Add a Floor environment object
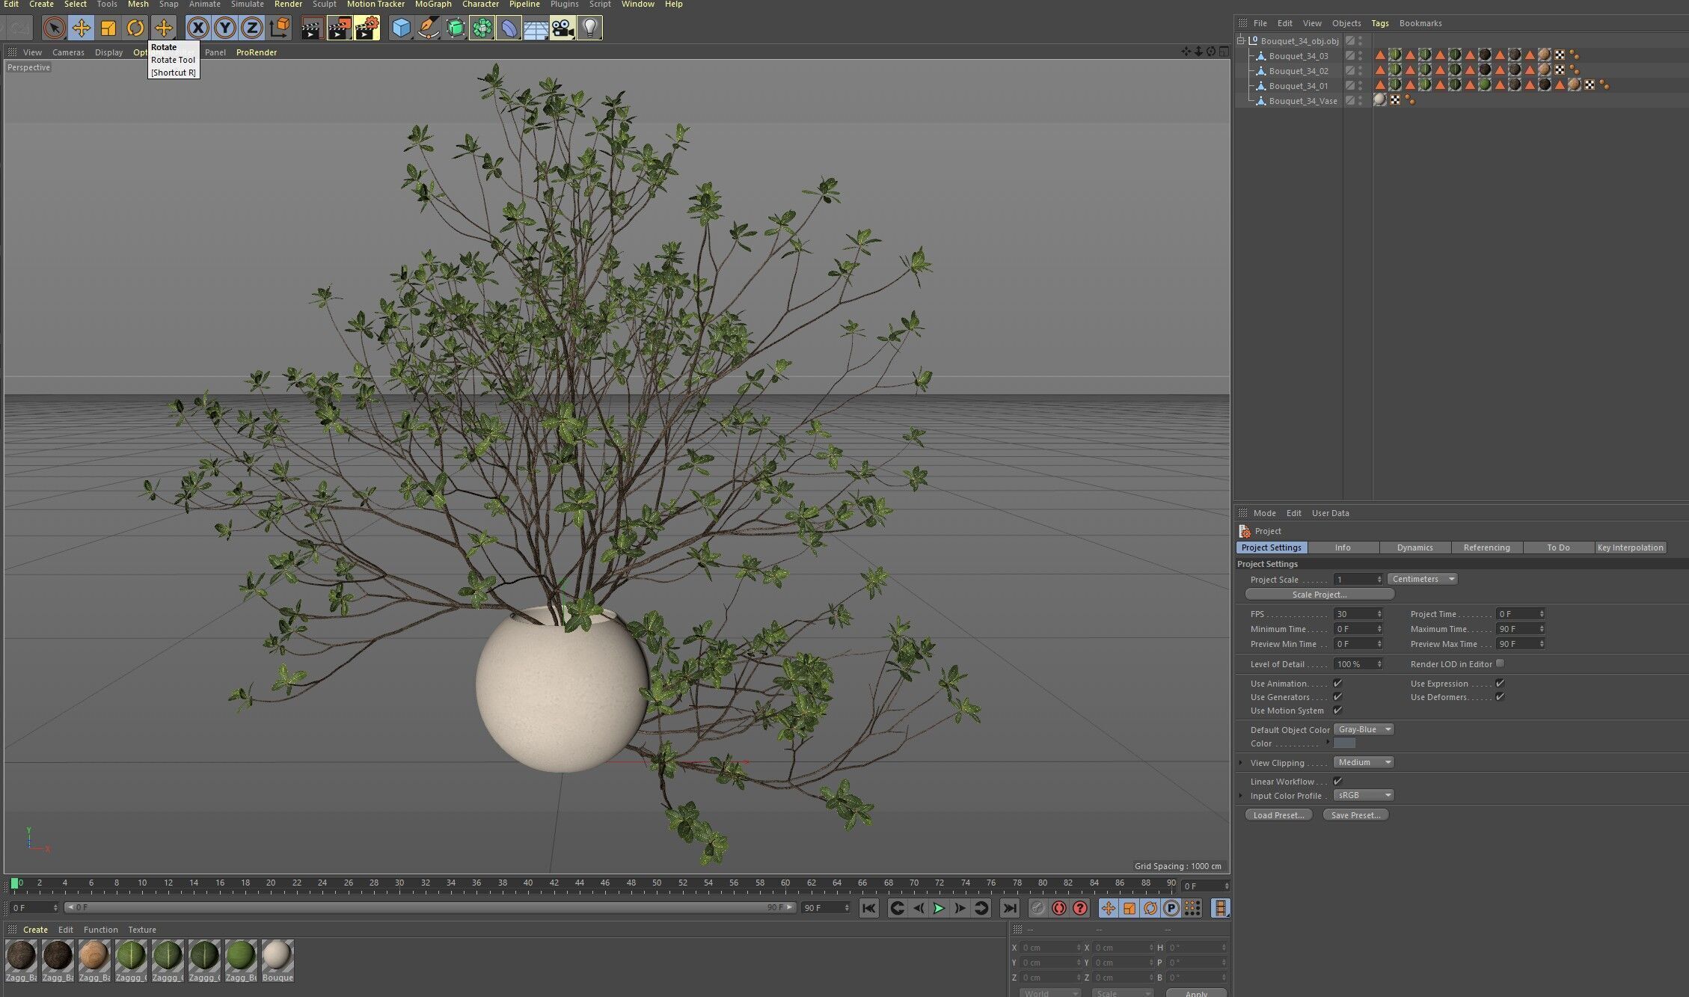 536,28
